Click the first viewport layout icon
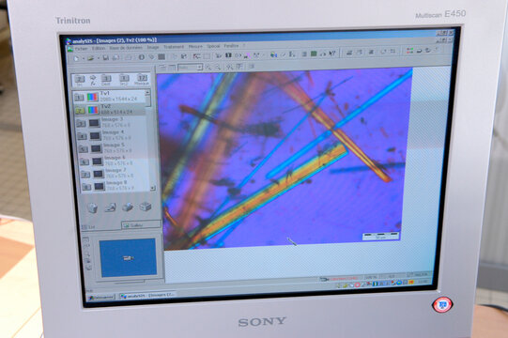This screenshot has width=508, height=338. coord(162,68)
